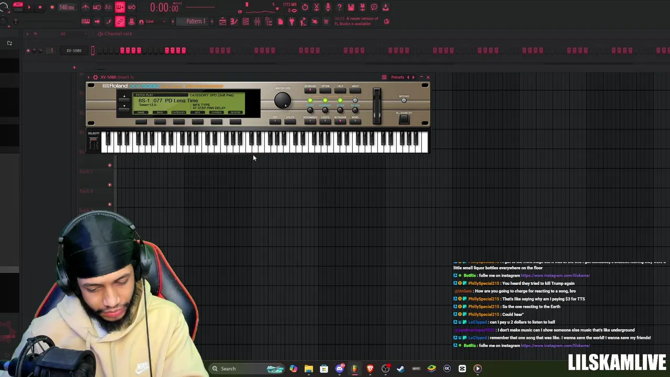Toggle loop recording icon
670x377 pixels.
pyautogui.click(x=131, y=7)
